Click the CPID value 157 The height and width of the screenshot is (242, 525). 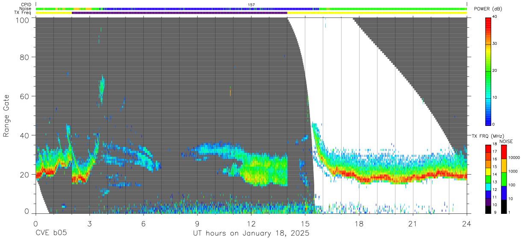[x=251, y=5]
